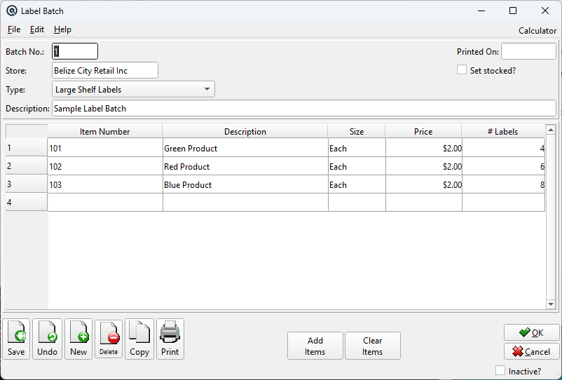Select row header 4
This screenshot has width=562, height=380.
[27, 202]
